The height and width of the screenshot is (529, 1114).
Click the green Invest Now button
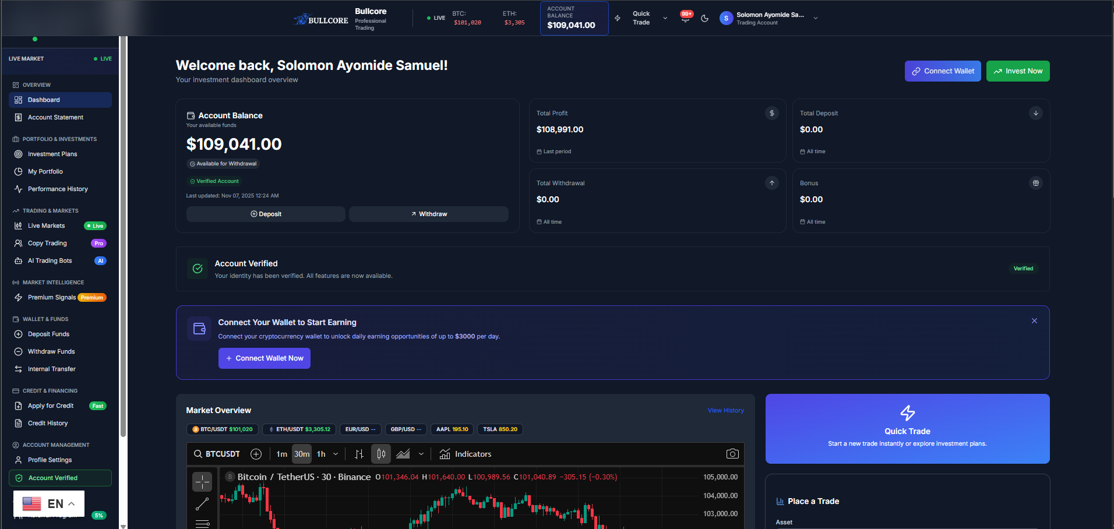tap(1017, 71)
